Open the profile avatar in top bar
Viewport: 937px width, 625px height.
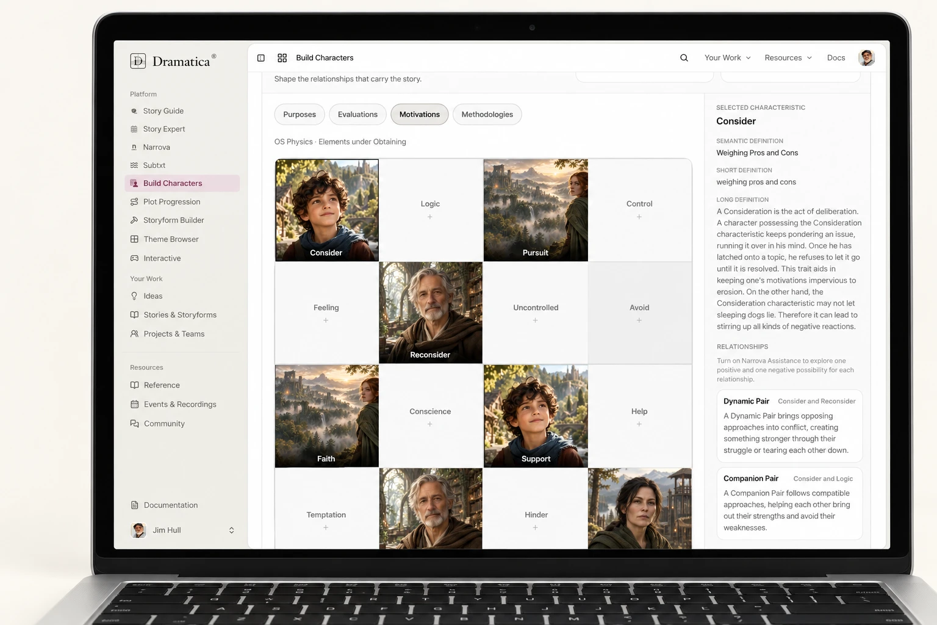866,58
